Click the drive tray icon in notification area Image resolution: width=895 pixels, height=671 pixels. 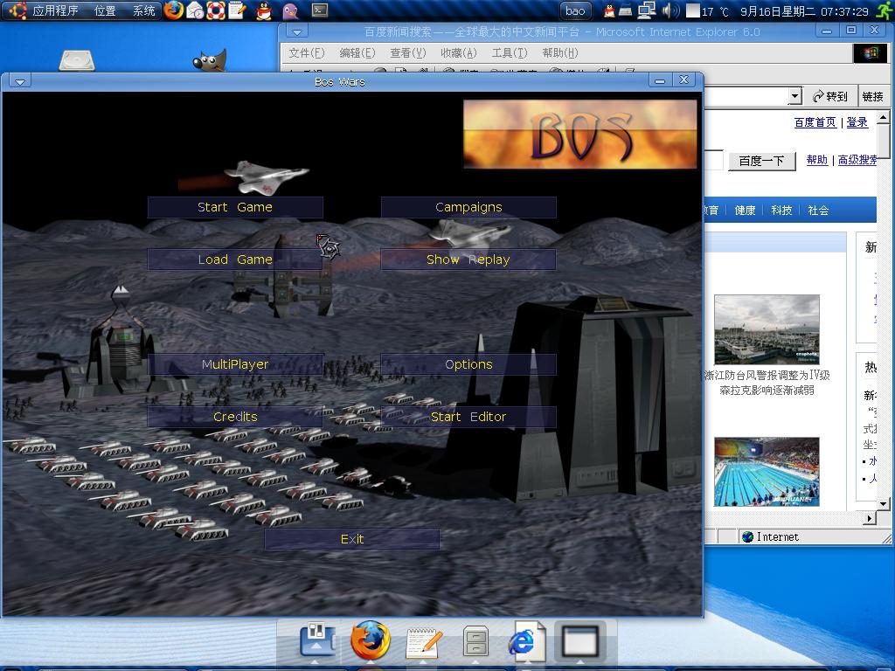(625, 10)
